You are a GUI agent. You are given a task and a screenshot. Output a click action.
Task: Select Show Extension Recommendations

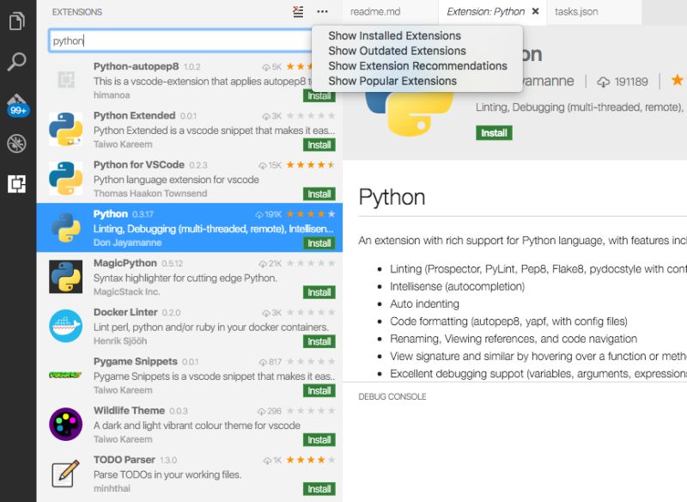tap(418, 64)
